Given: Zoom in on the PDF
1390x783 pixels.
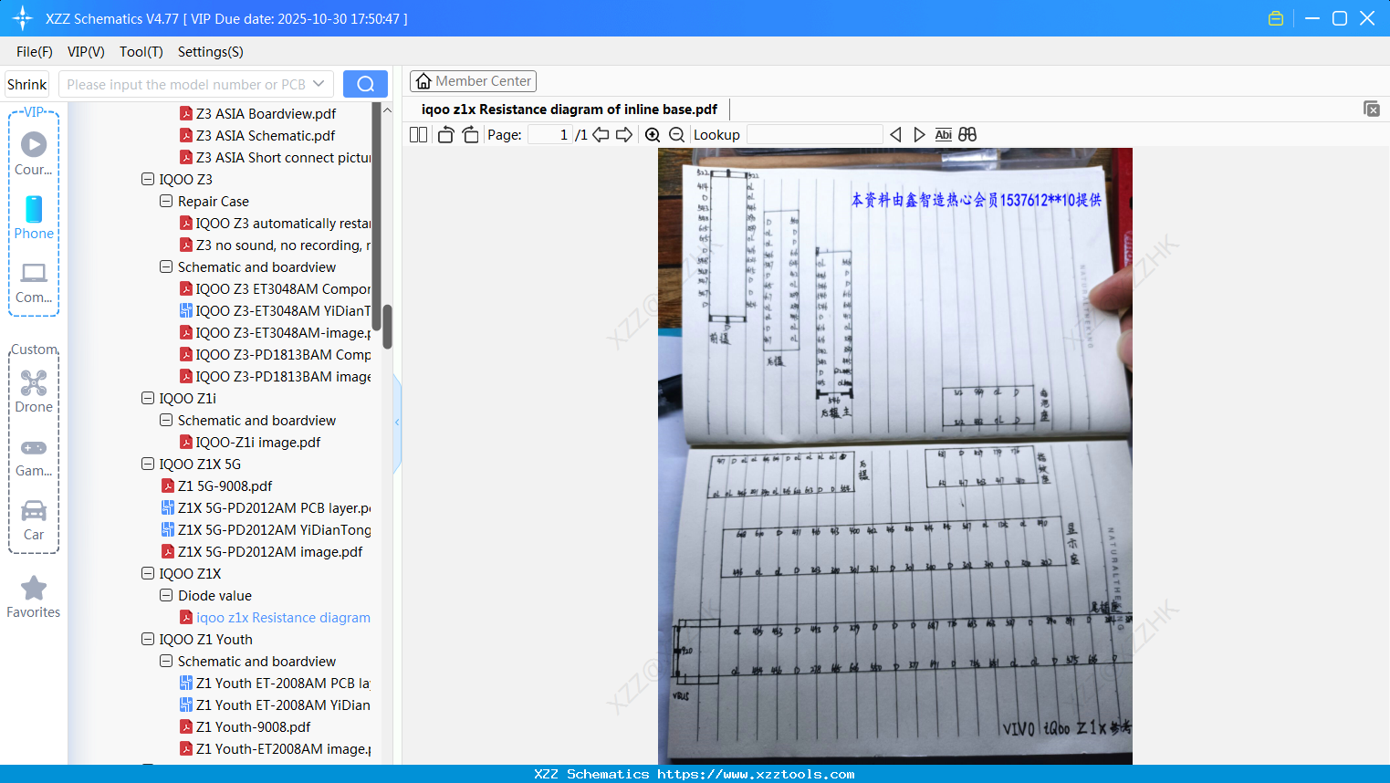Looking at the screenshot, I should click(x=653, y=135).
